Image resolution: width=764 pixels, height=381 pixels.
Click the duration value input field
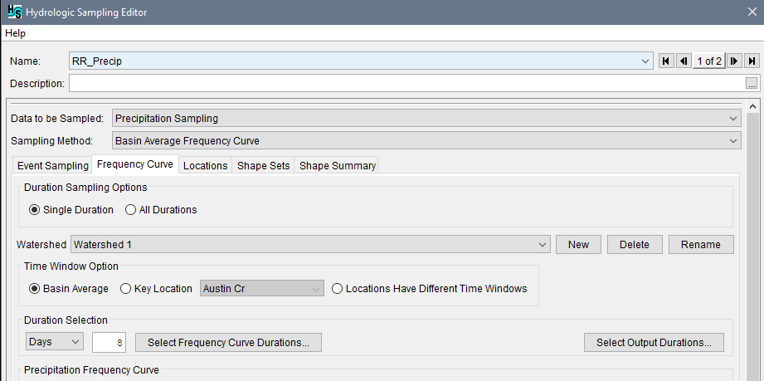[109, 342]
